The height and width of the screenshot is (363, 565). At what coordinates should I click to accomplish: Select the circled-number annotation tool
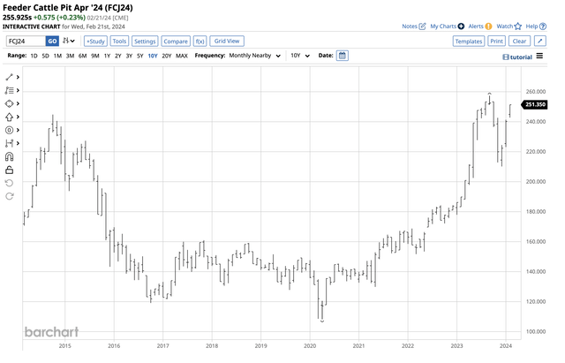pos(10,130)
